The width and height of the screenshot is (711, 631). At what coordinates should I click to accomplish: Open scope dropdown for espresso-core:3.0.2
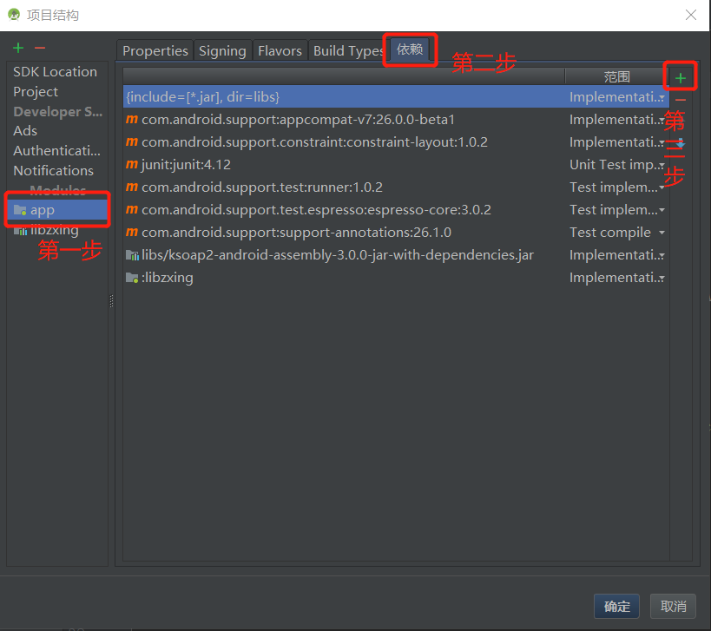662,210
